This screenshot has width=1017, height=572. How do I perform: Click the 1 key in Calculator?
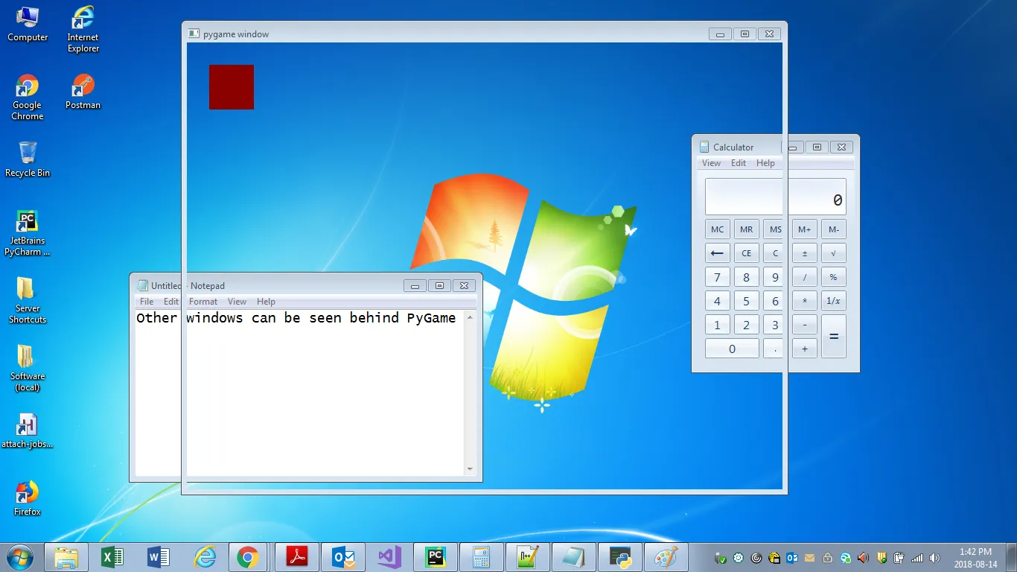point(718,325)
